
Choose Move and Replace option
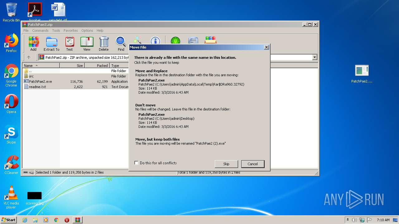(199, 82)
